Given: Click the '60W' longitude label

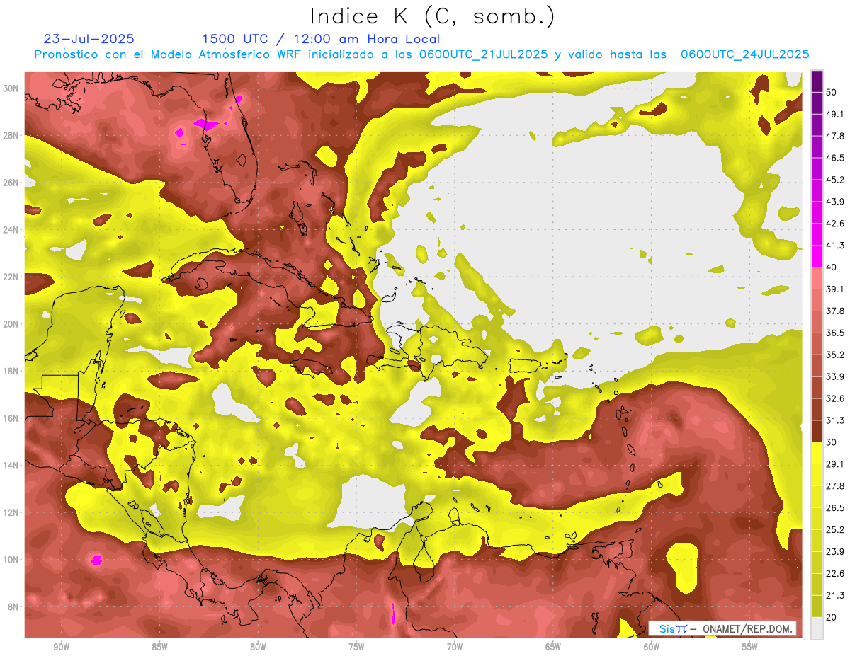Looking at the screenshot, I should click(x=652, y=647).
